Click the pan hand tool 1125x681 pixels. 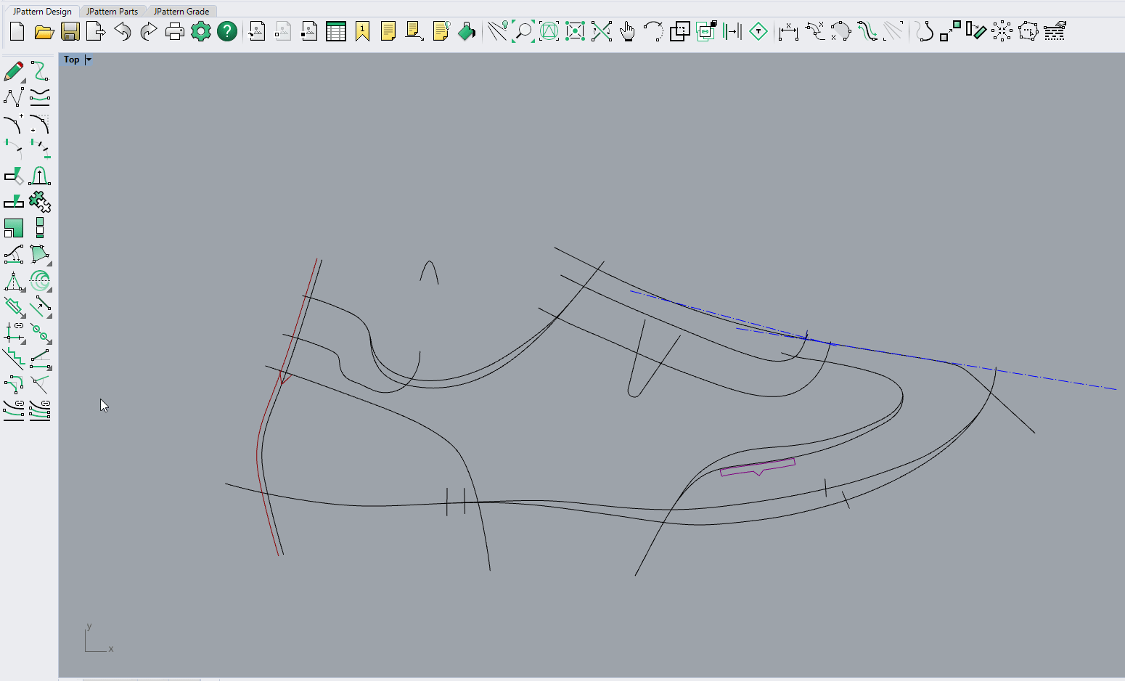point(627,31)
